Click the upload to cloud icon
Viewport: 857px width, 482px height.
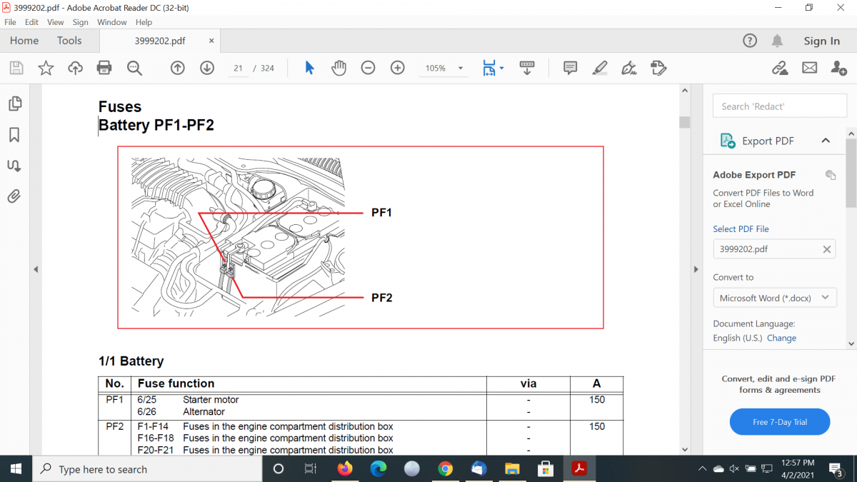75,68
